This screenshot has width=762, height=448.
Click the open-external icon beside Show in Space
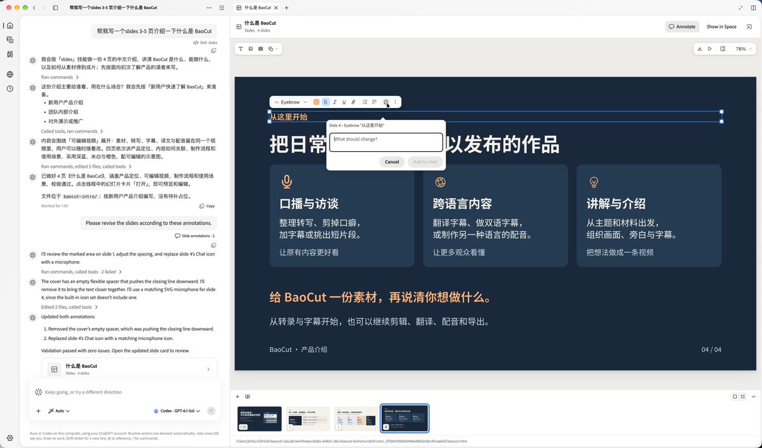tap(749, 27)
